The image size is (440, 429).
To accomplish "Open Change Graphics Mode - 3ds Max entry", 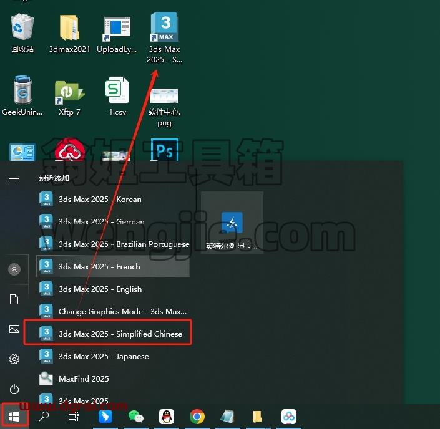I will [x=113, y=311].
